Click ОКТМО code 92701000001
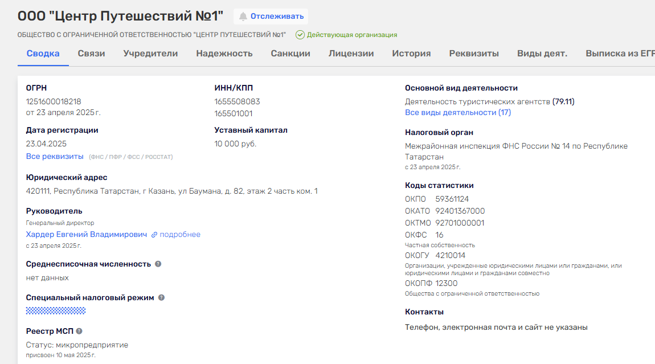 click(460, 223)
